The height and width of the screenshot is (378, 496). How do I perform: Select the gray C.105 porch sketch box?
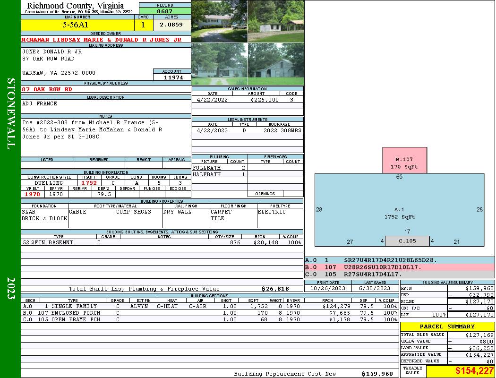pos(407,241)
